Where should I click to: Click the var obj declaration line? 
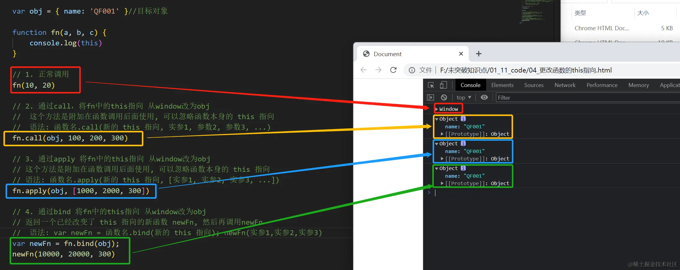coord(90,11)
